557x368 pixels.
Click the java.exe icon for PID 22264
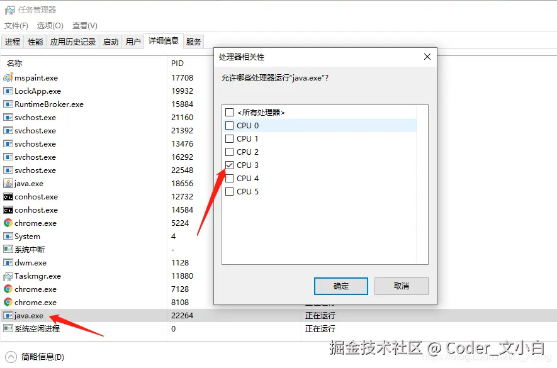click(8, 315)
